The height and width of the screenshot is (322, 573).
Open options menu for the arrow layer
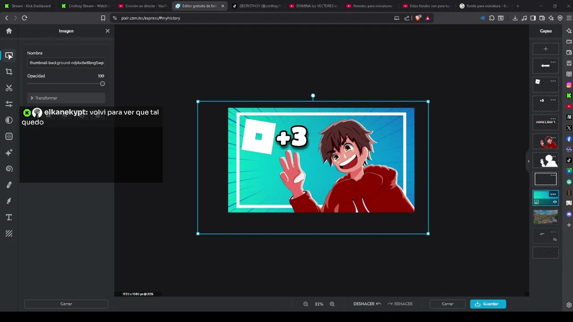(553, 62)
